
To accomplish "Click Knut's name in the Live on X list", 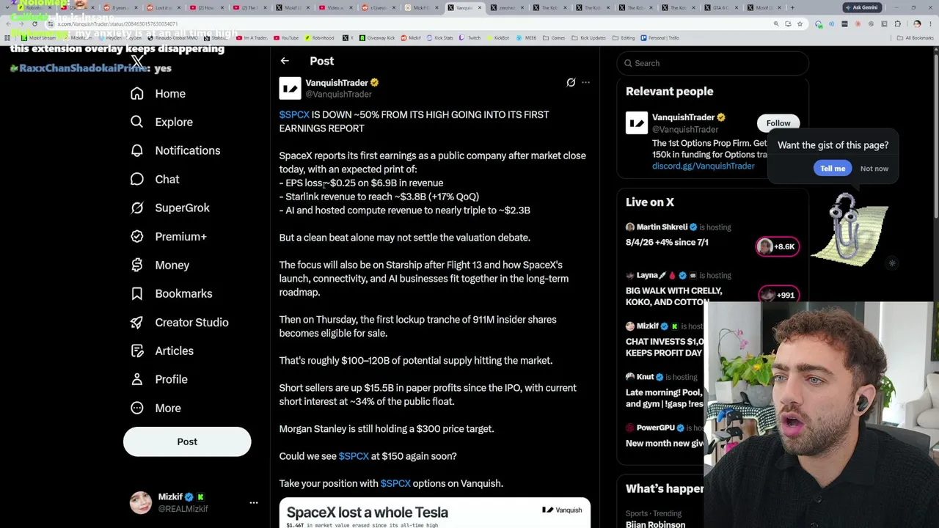I will tap(646, 377).
